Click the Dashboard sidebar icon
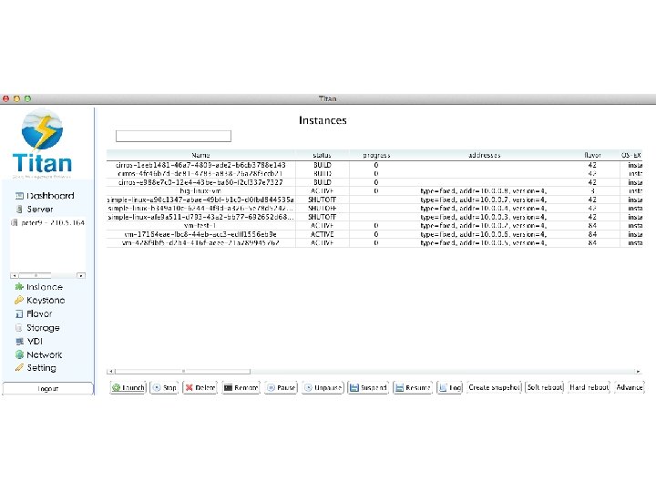 tap(19, 195)
